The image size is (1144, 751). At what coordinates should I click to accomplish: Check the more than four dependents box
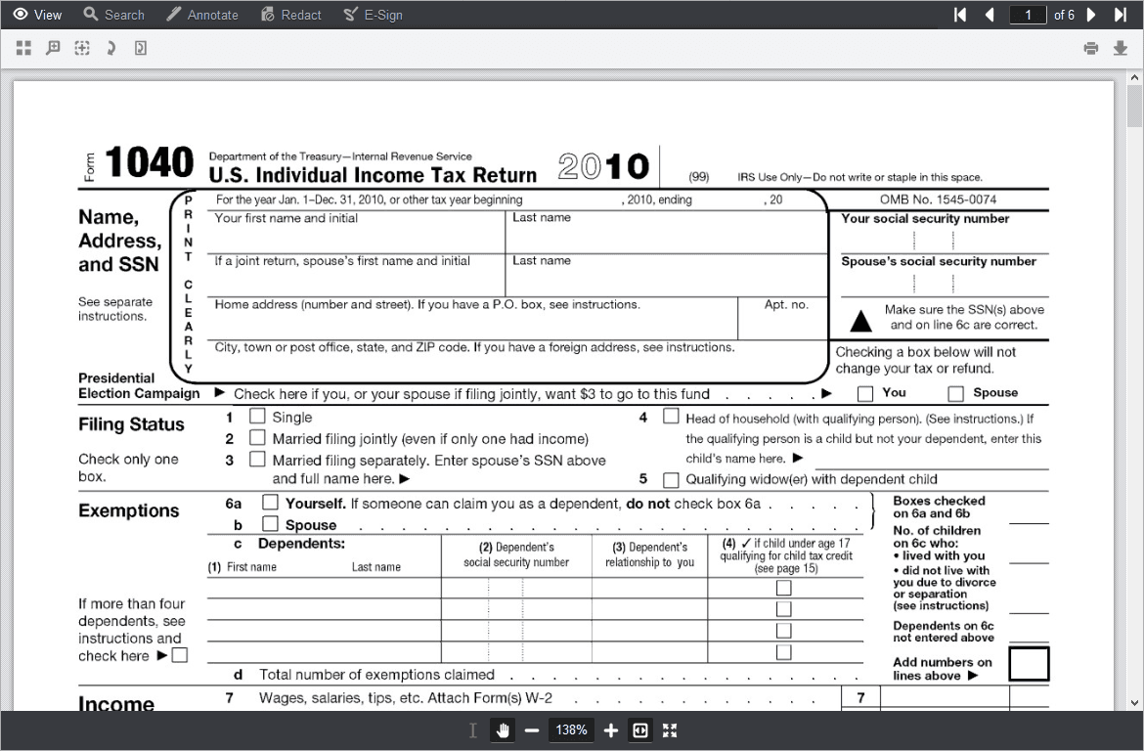[x=180, y=654]
